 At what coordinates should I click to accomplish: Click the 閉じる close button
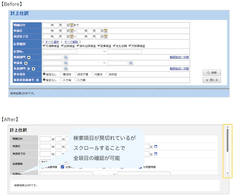point(212,80)
